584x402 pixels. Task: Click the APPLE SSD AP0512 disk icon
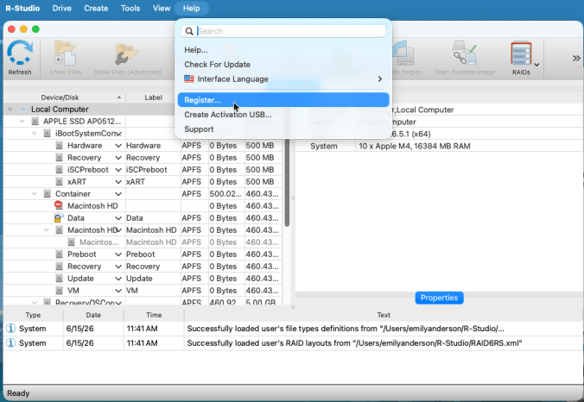[35, 122]
